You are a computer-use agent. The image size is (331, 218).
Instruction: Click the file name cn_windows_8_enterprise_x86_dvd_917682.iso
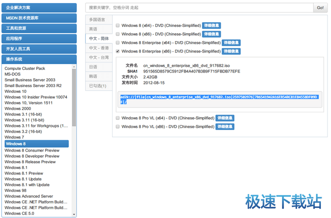pyautogui.click(x=187, y=65)
